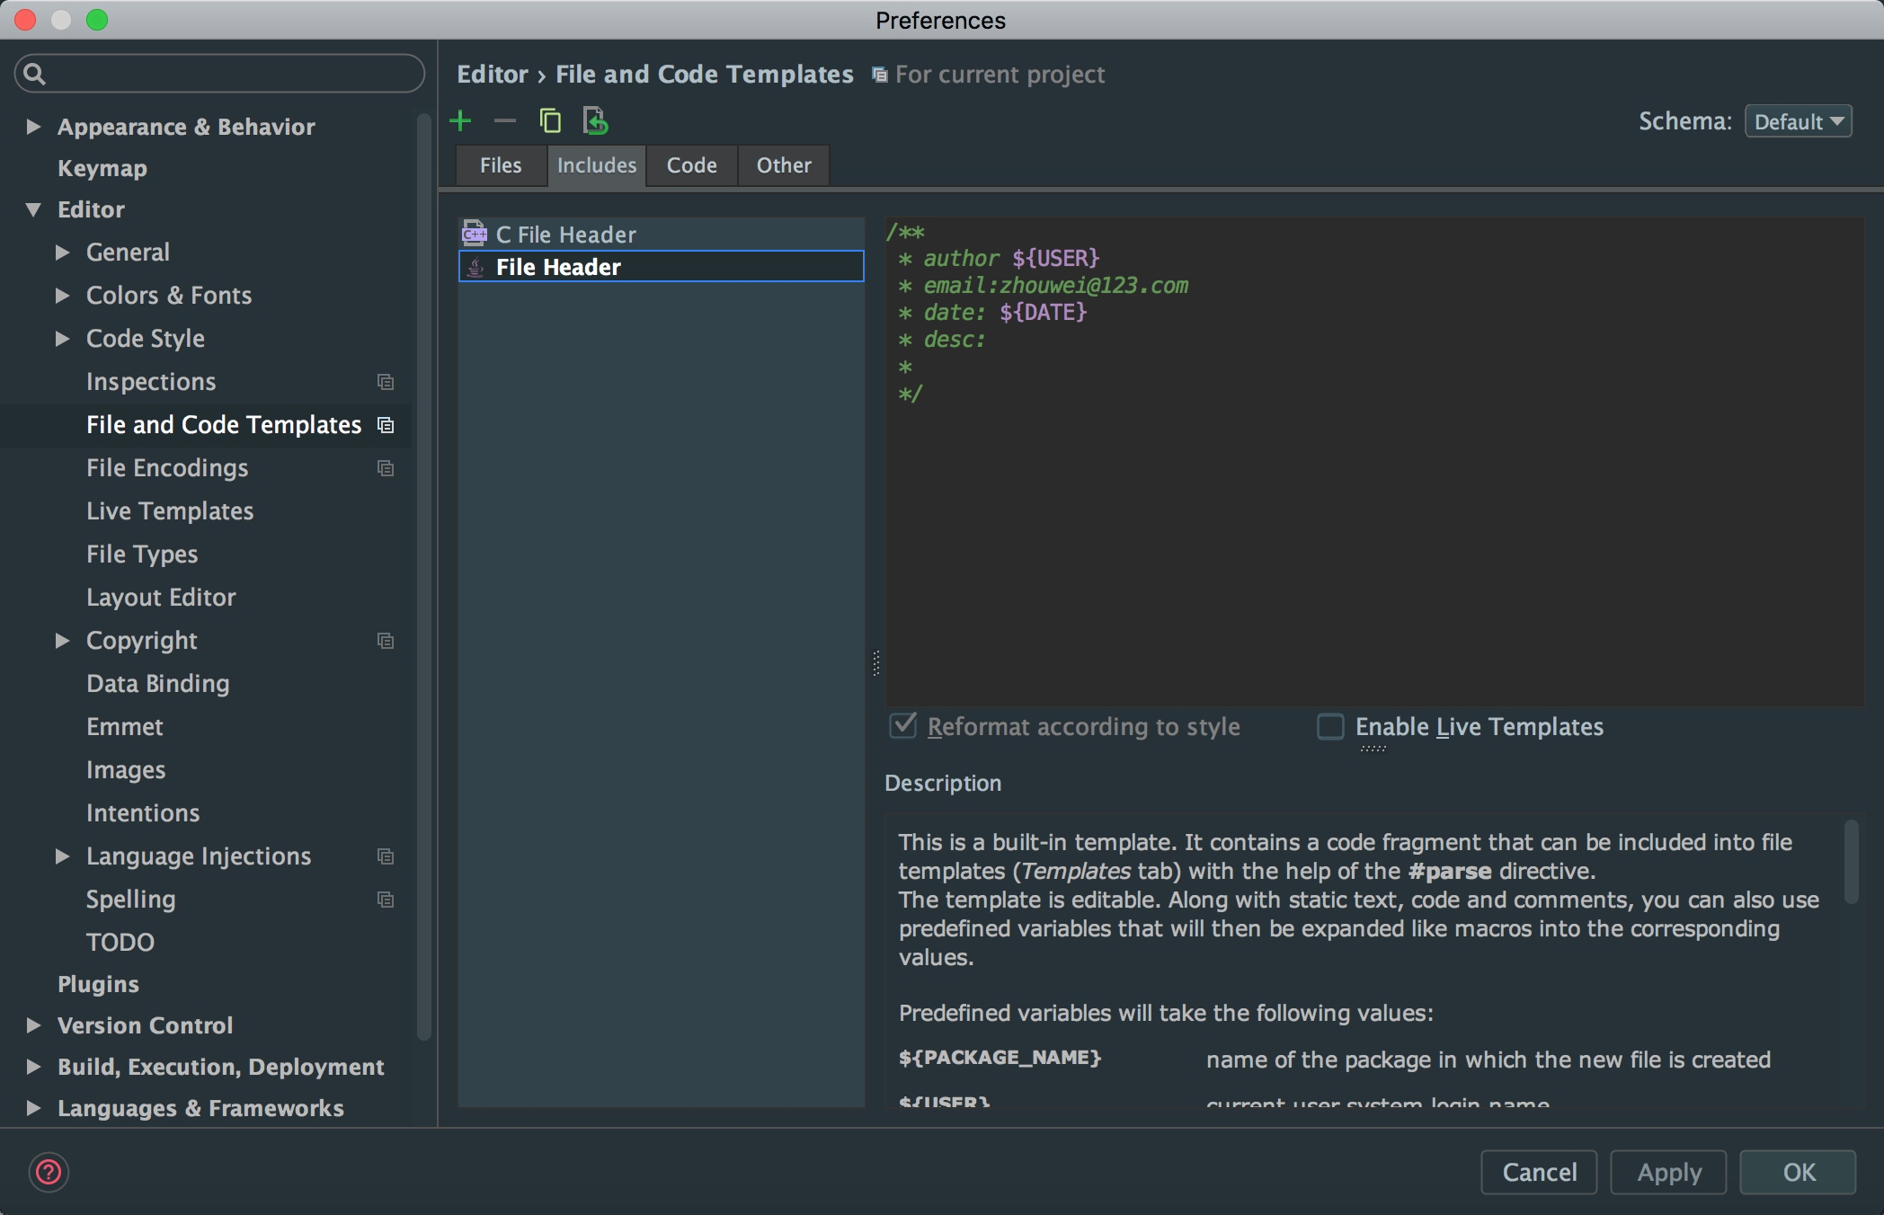Switch to the Includes tab
Viewport: 1884px width, 1215px height.
(x=597, y=165)
